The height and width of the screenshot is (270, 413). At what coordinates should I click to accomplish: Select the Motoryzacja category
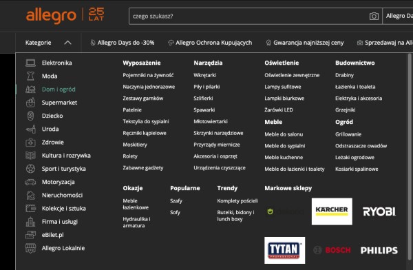pyautogui.click(x=59, y=182)
